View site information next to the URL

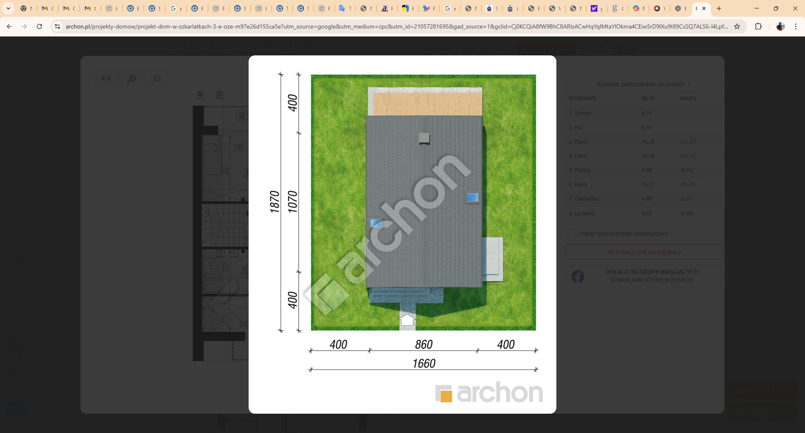(57, 26)
